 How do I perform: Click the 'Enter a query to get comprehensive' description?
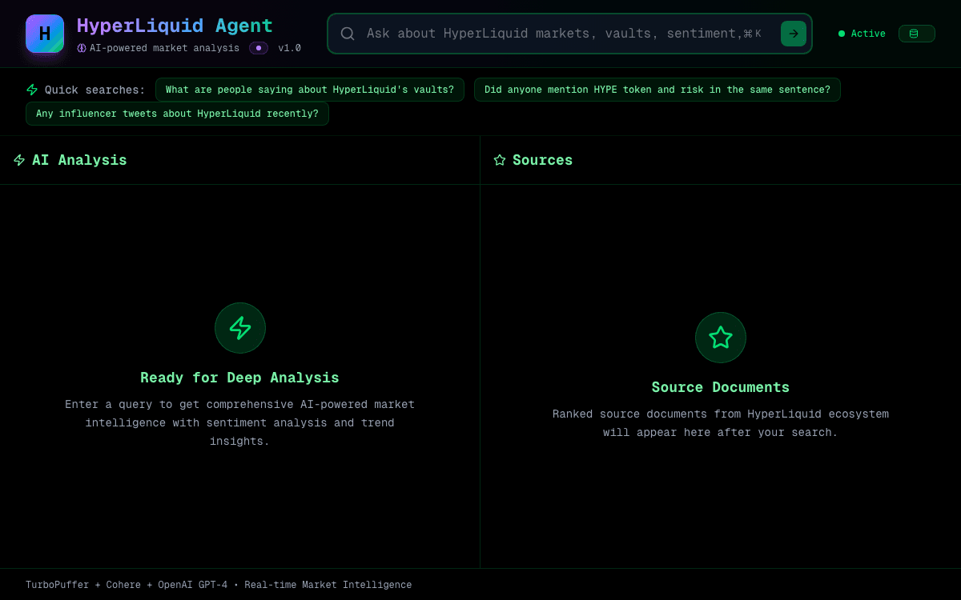coord(239,422)
